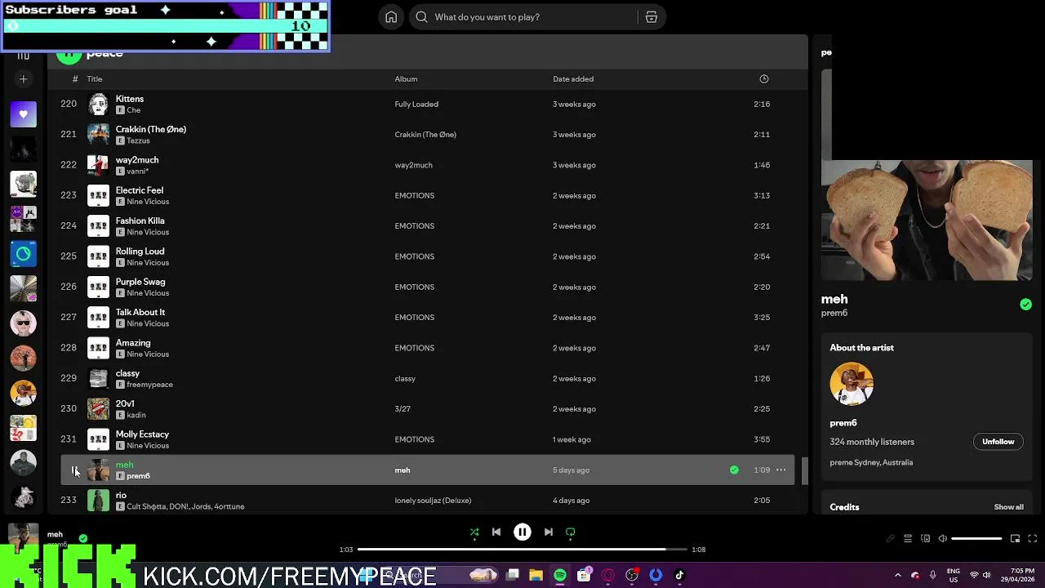Create a new playlist with plus icon
The width and height of the screenshot is (1045, 588).
(23, 79)
